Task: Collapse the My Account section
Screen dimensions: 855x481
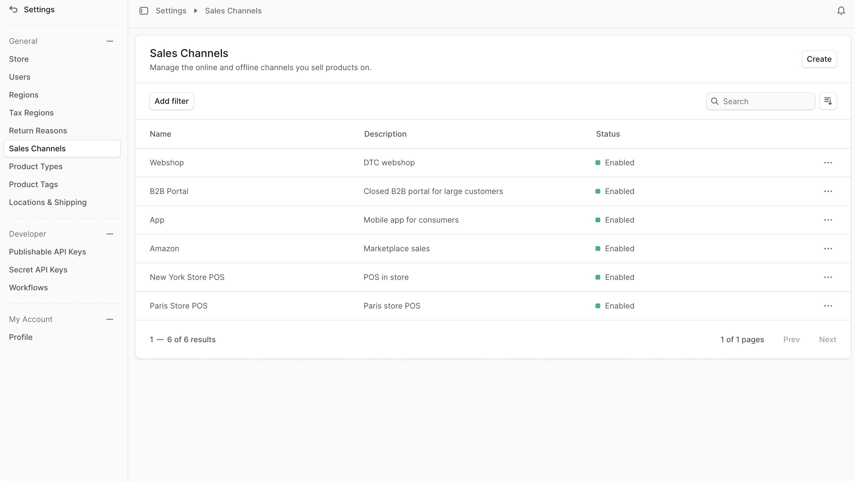Action: pos(110,319)
